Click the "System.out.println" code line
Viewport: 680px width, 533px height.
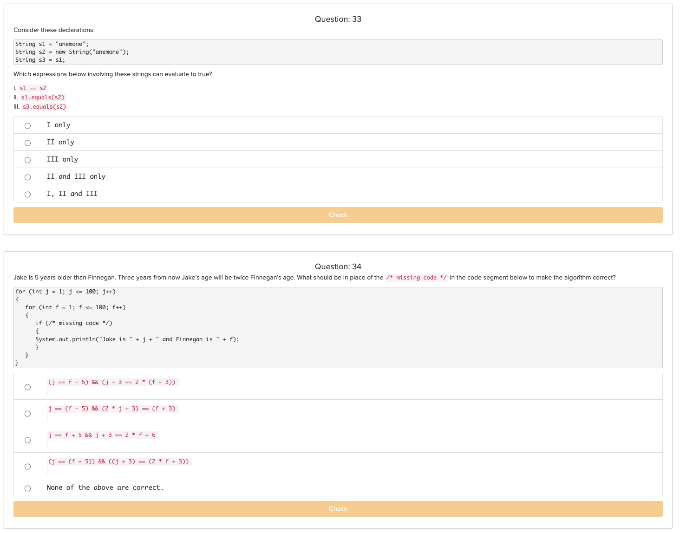point(137,339)
